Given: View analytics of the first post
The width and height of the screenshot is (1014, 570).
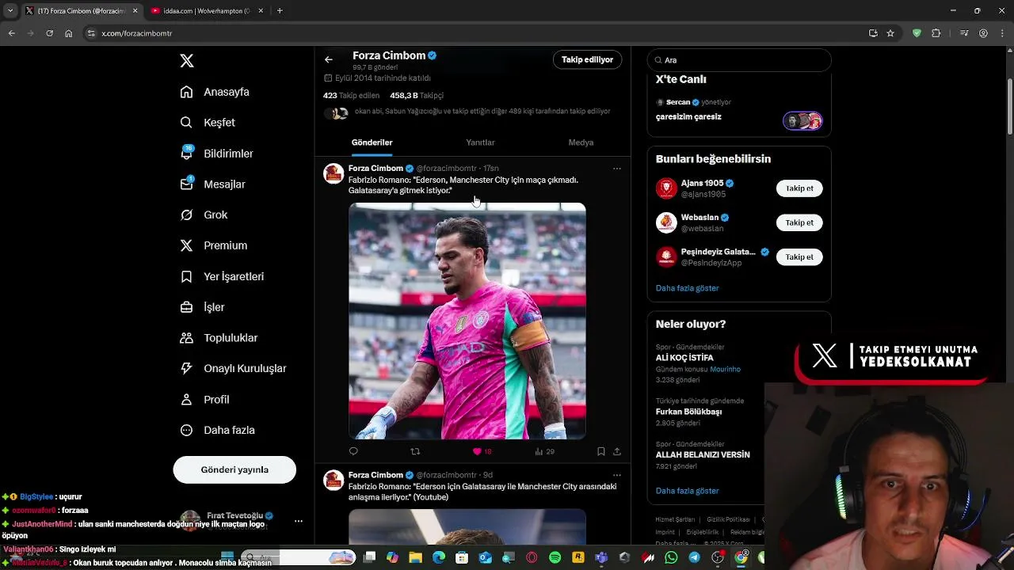Looking at the screenshot, I should click(x=544, y=451).
